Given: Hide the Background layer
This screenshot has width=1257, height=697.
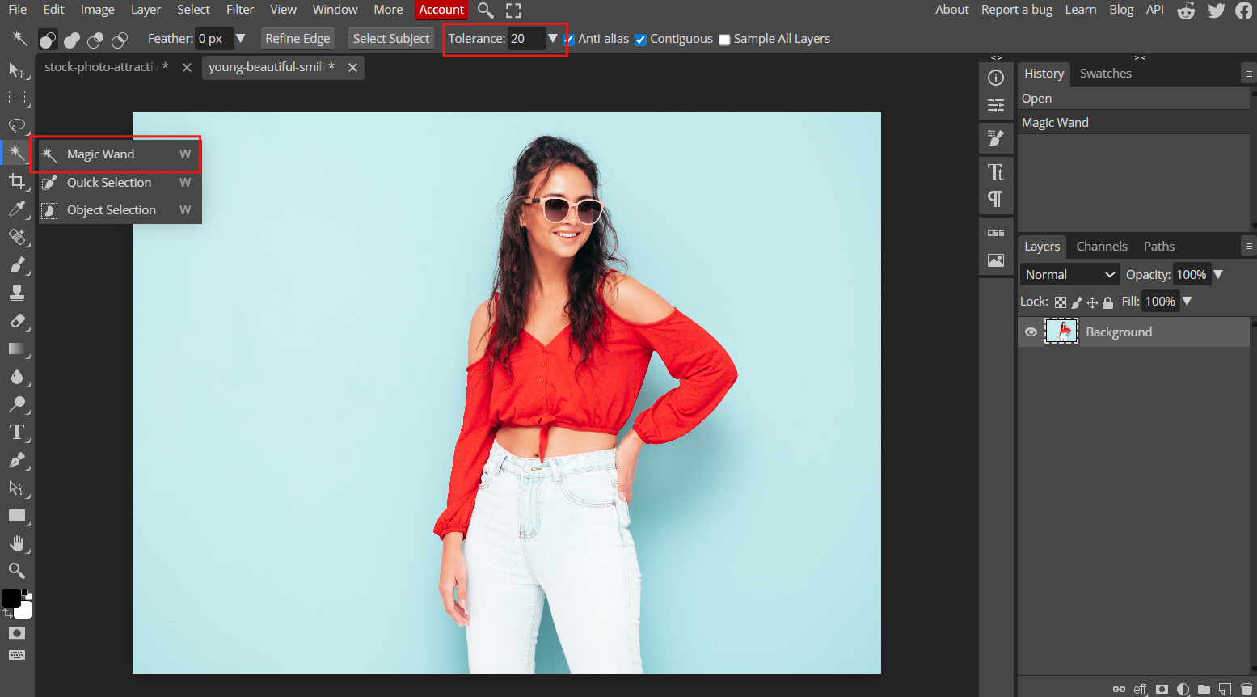Looking at the screenshot, I should pyautogui.click(x=1030, y=332).
